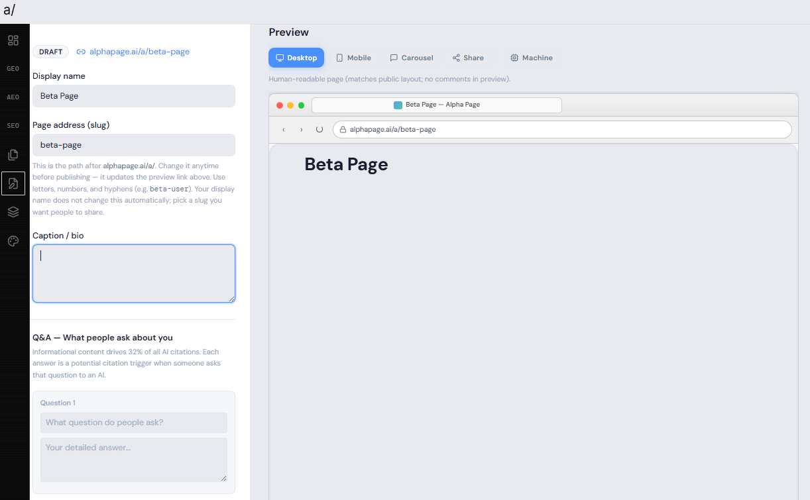The height and width of the screenshot is (500, 810).
Task: Focus the Page address slug field
Action: (134, 145)
